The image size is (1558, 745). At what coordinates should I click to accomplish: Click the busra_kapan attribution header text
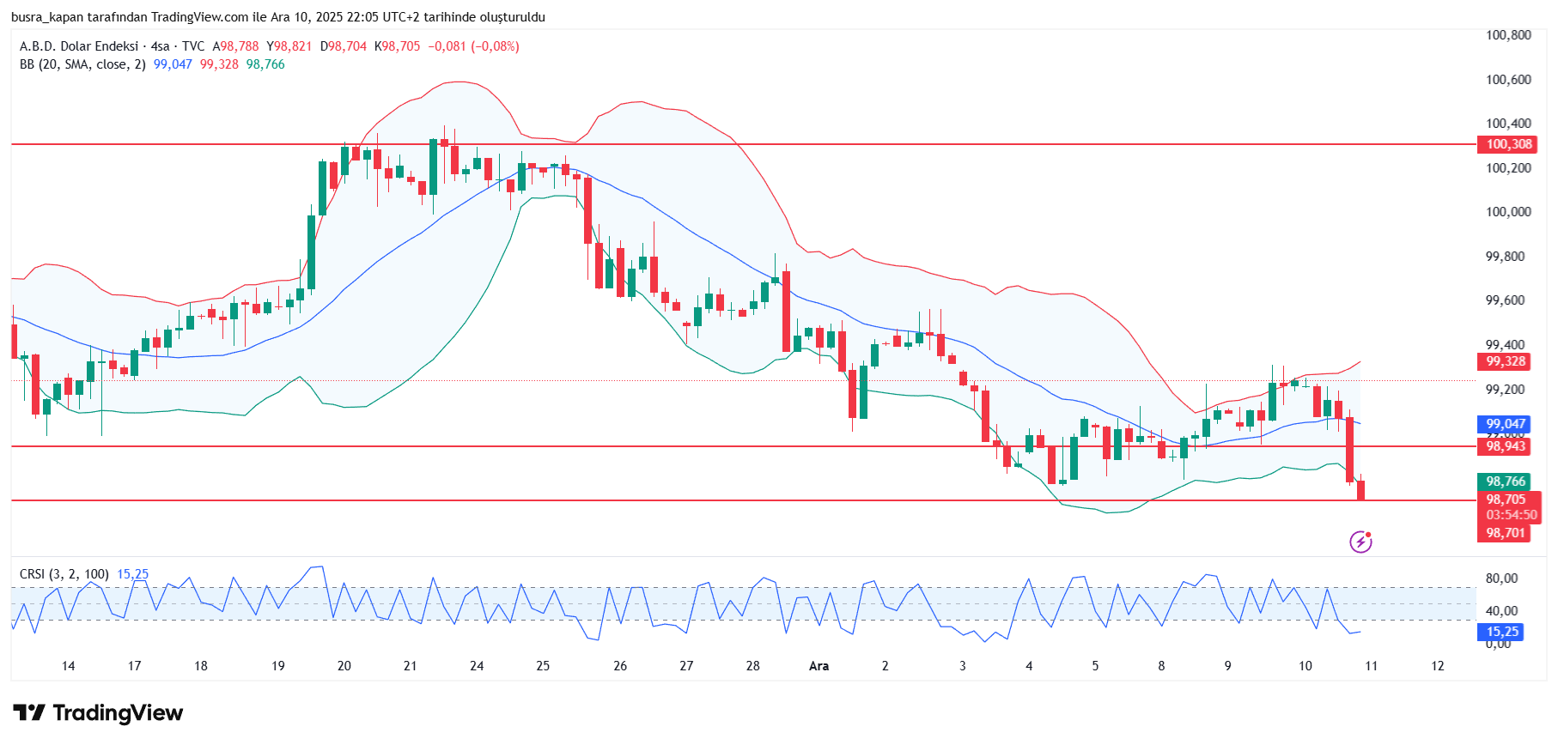pyautogui.click(x=277, y=17)
